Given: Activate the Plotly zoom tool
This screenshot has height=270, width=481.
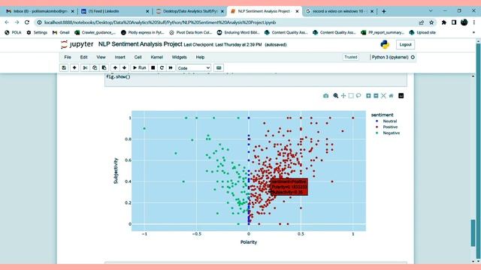Looking at the screenshot, I should coord(336,96).
